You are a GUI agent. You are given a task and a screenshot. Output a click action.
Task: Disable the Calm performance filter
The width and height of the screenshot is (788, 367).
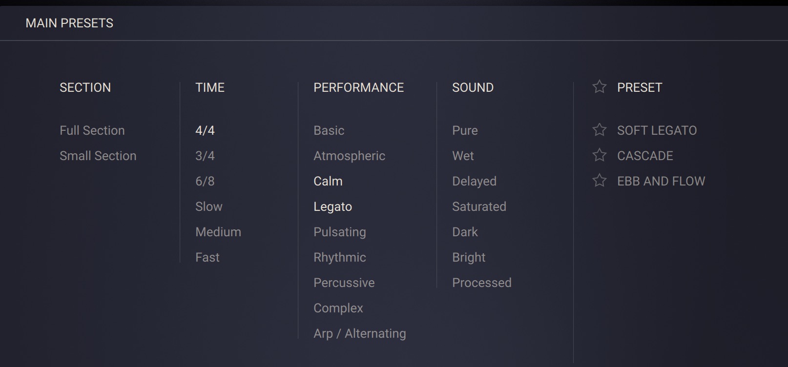(x=328, y=181)
